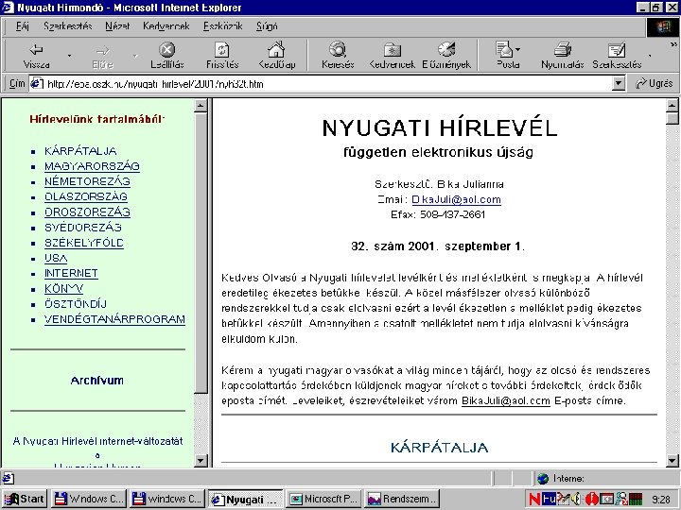Click the left frame scrollbar thumb
This screenshot has width=681, height=510.
click(x=201, y=253)
